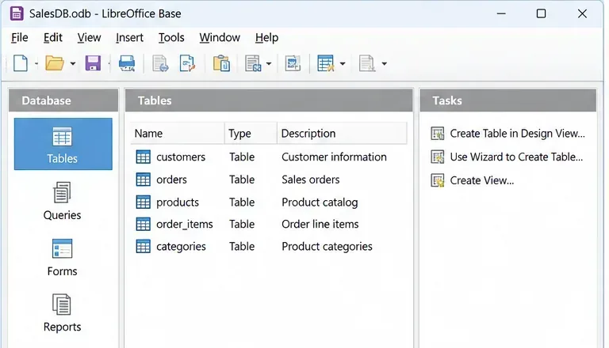
Task: Click the Sort/Find document icon in toolbar
Action: (x=253, y=63)
